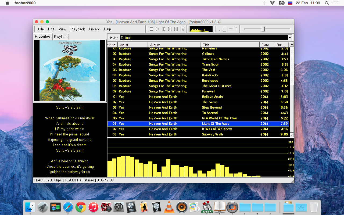344x215 pixels.
Task: Click the battery status icon
Action: coord(282,3)
